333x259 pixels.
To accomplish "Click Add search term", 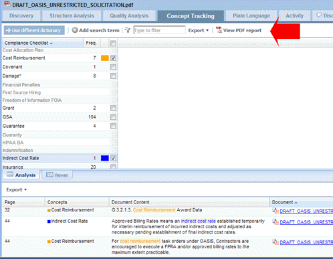I will click(x=96, y=30).
